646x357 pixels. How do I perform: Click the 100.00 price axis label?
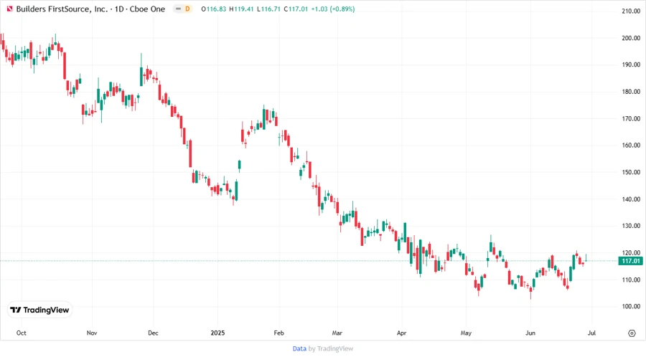click(631, 306)
